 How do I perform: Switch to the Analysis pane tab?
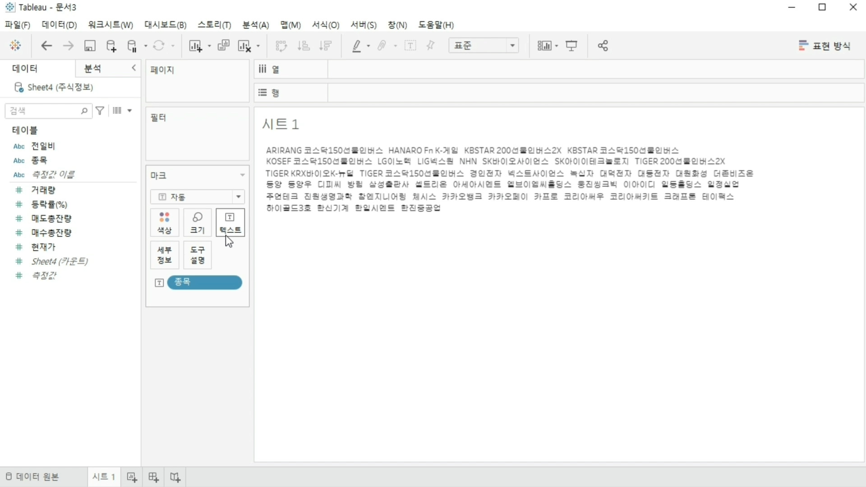tap(93, 69)
